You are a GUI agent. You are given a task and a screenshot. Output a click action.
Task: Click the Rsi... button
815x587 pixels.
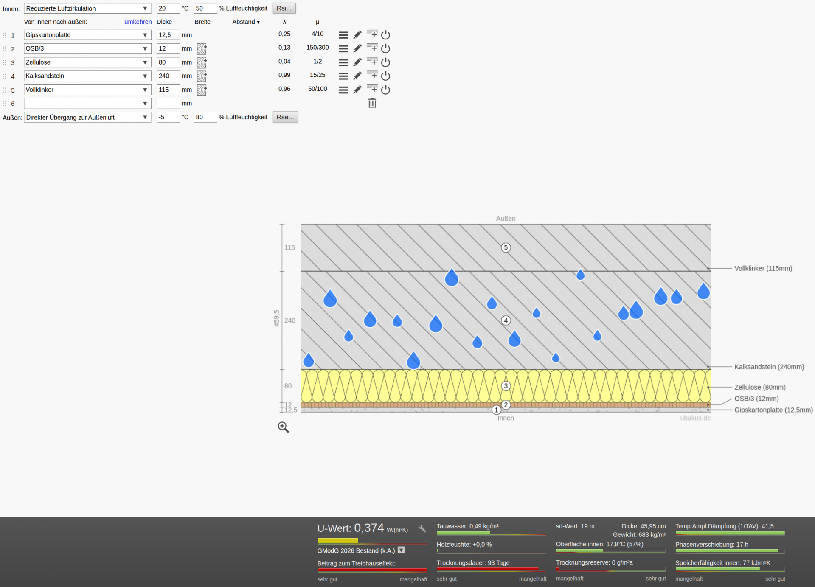[284, 8]
